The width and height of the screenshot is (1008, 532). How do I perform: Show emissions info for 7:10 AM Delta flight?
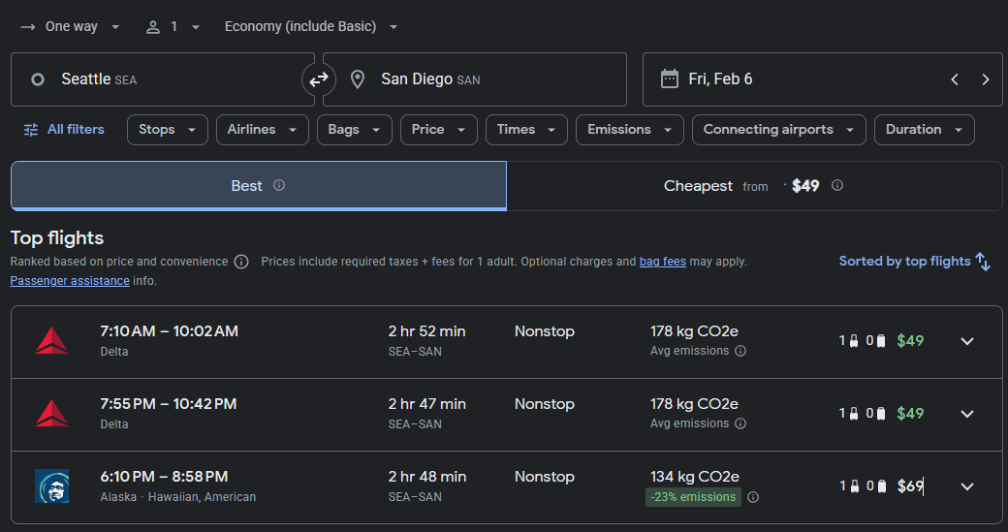(740, 351)
